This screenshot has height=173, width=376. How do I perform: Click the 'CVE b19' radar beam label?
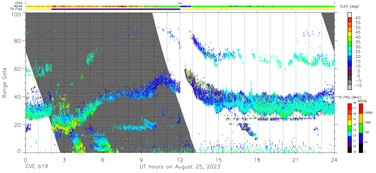click(x=36, y=167)
